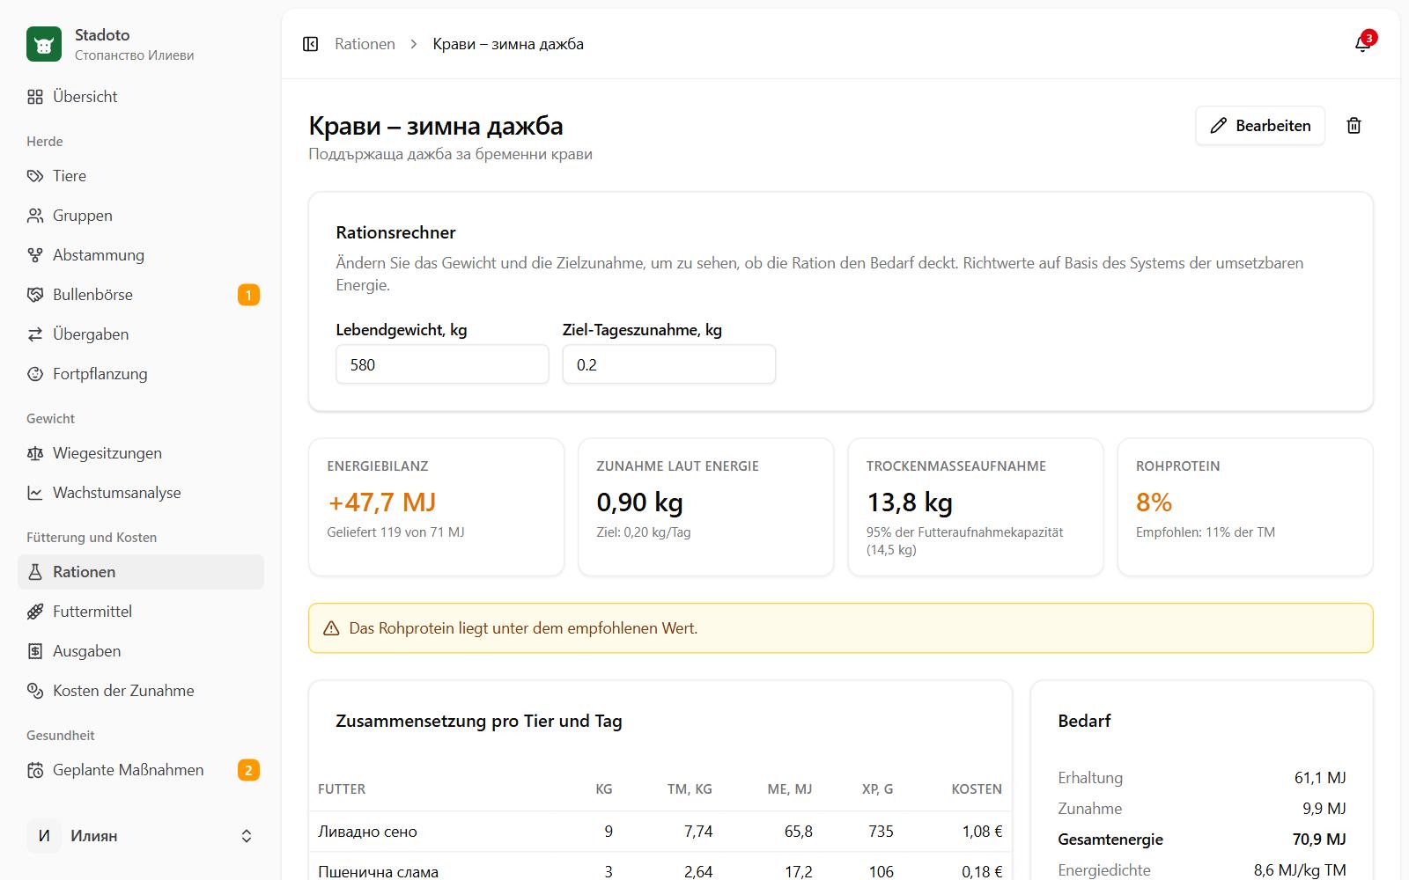Click the Gesamtenergie 70,9 MJ value
The image size is (1409, 880).
pos(1319,840)
